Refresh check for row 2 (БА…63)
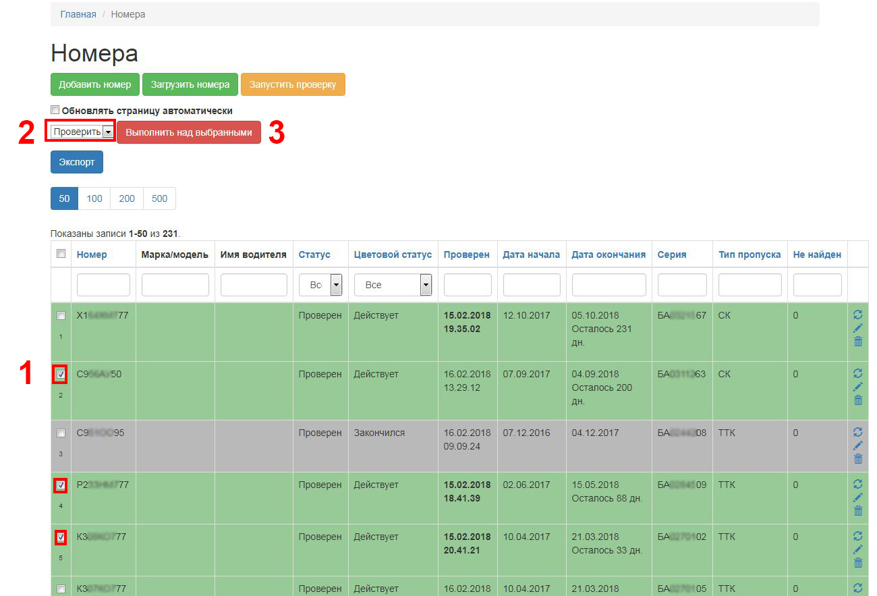Screen dimensions: 877x596 [858, 373]
